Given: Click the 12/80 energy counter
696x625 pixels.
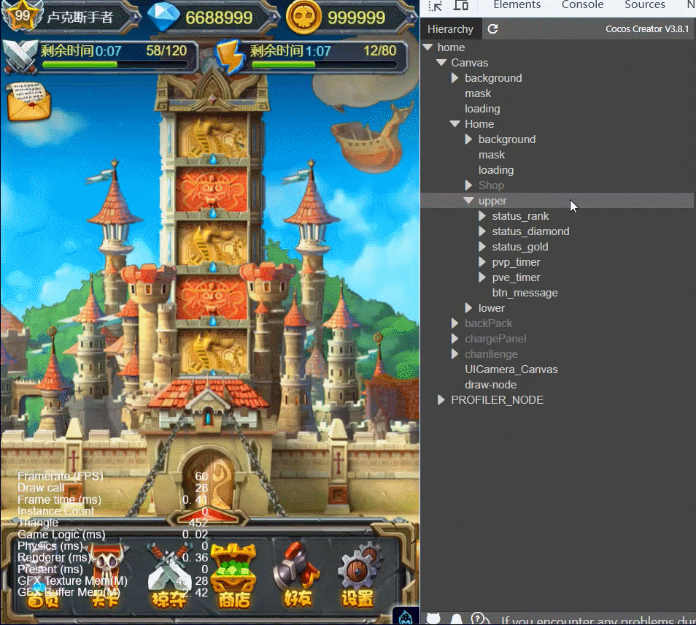Looking at the screenshot, I should tap(380, 50).
